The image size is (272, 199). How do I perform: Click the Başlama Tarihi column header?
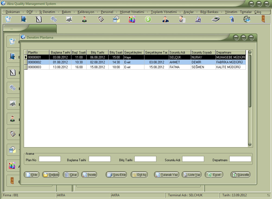coord(60,52)
